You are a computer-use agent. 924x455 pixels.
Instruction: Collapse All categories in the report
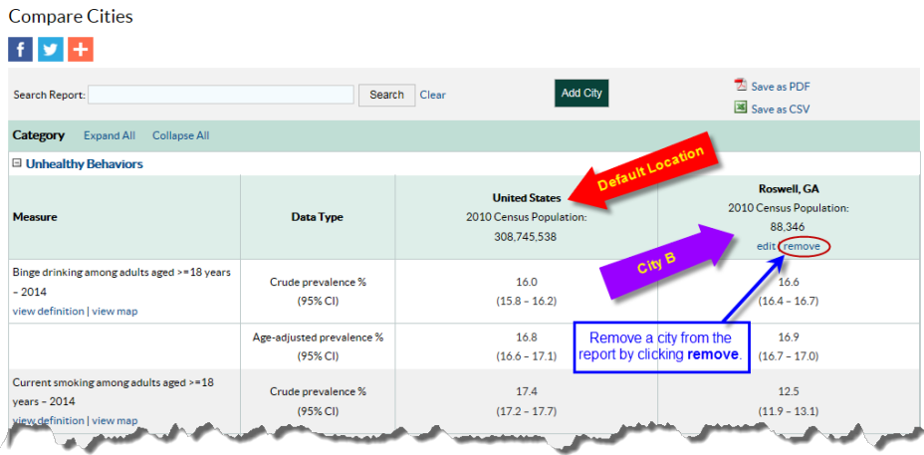(x=180, y=135)
